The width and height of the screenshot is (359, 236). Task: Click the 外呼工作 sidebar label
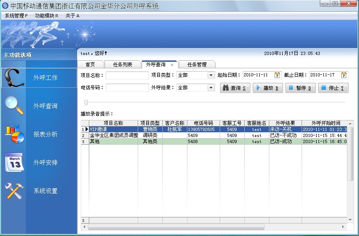pyautogui.click(x=45, y=78)
